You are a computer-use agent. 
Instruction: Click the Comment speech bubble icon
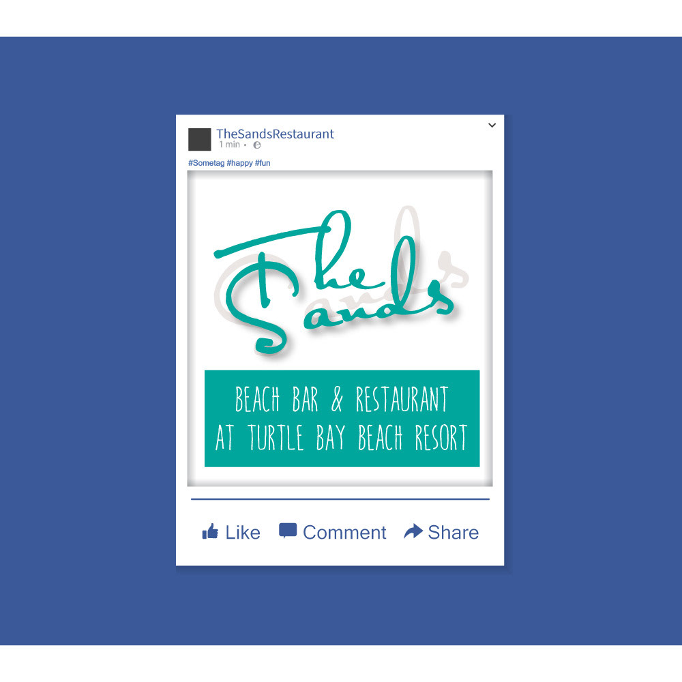(288, 531)
